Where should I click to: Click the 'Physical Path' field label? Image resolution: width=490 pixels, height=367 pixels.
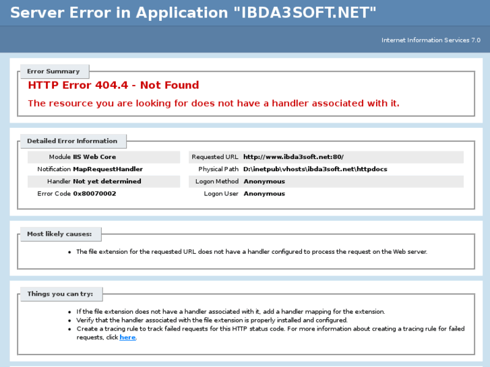218,169
